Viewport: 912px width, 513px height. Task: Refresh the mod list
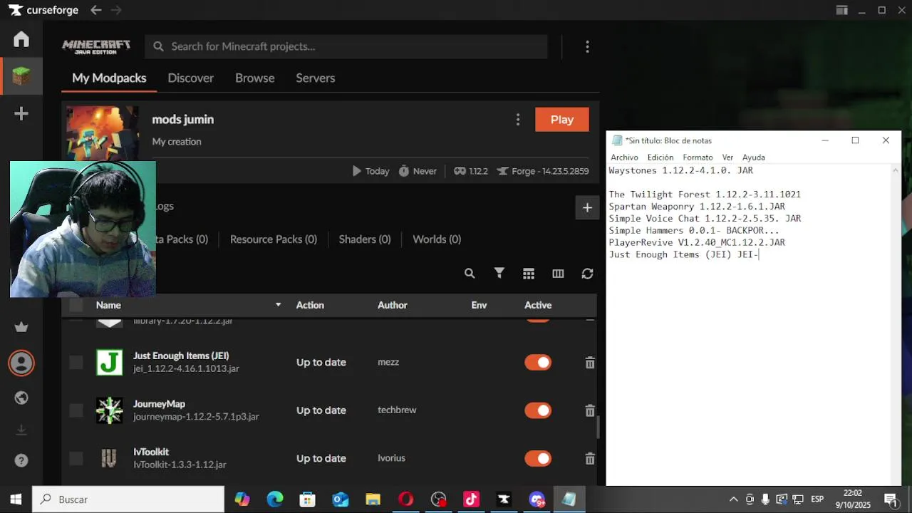[587, 274]
